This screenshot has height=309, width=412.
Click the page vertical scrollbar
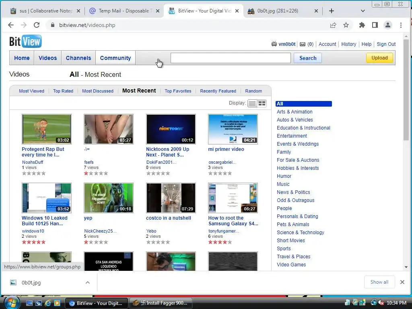pyautogui.click(x=406, y=89)
